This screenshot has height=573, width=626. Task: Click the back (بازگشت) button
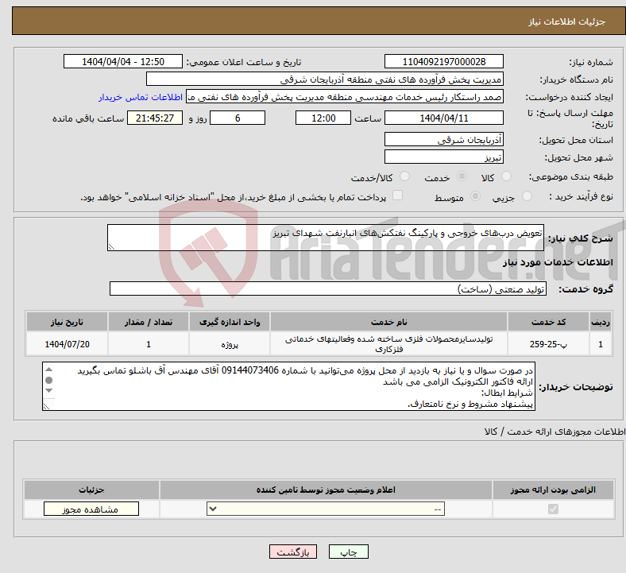(x=293, y=552)
